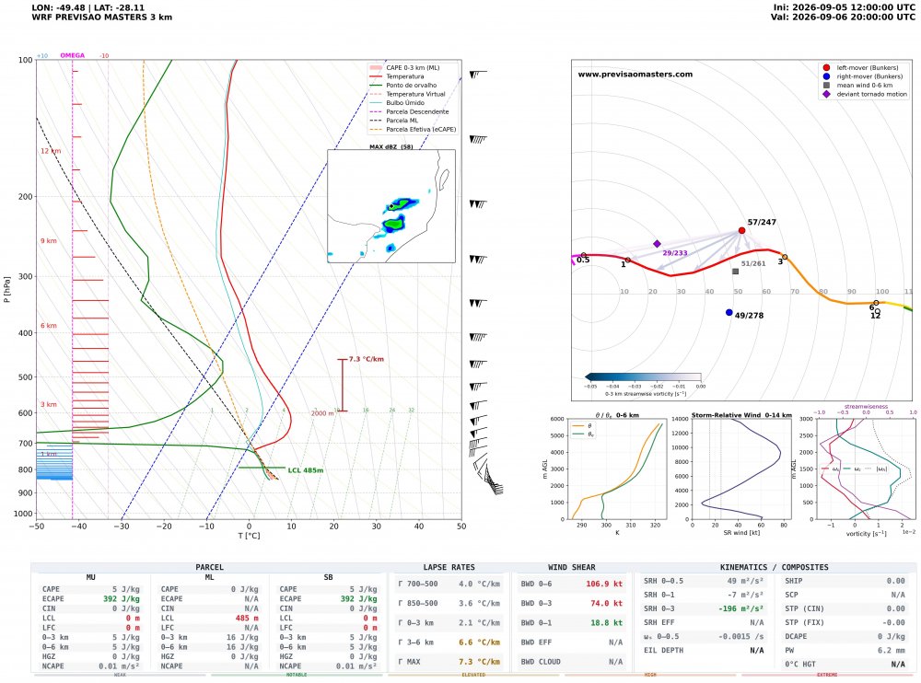This screenshot has width=921, height=683.
Task: Click the blue right-mover marker 49/278
Action: [x=729, y=312]
